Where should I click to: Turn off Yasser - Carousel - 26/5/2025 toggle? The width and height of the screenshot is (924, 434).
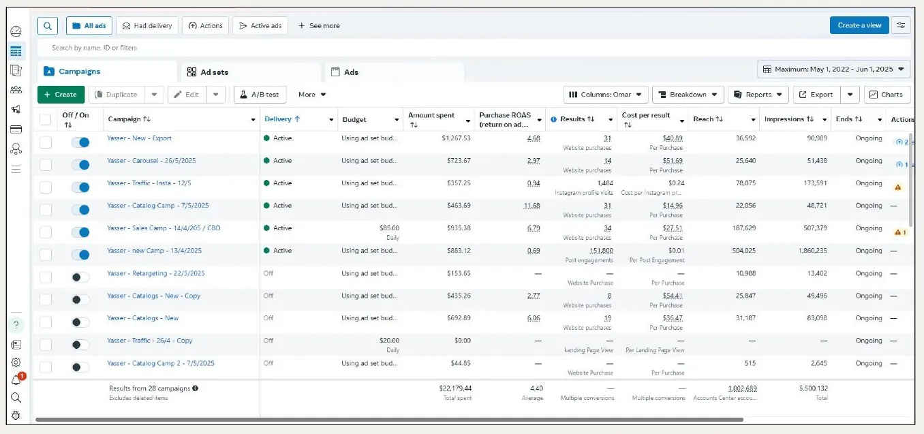tap(80, 165)
